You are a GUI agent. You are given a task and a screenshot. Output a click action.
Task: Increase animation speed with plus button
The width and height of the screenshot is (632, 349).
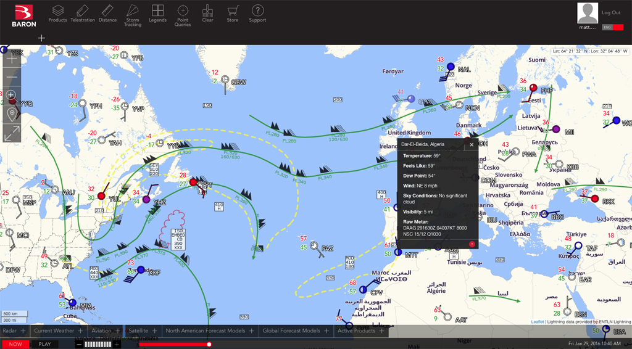tap(117, 345)
